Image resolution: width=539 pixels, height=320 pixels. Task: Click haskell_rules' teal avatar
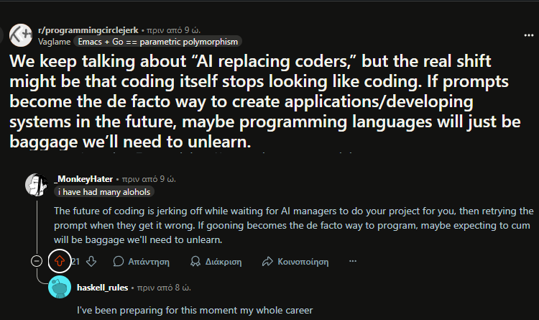point(60,287)
